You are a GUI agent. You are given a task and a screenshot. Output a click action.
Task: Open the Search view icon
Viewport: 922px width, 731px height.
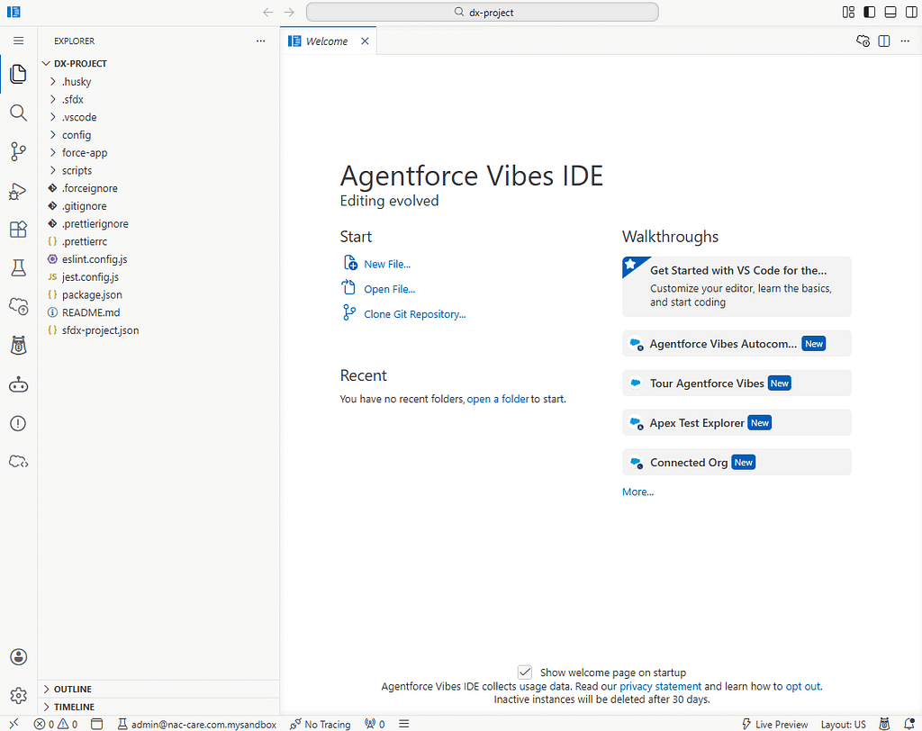click(18, 113)
